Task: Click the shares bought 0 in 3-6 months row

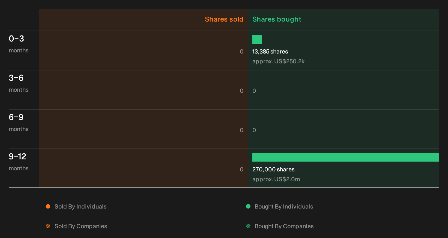Action: click(x=254, y=91)
